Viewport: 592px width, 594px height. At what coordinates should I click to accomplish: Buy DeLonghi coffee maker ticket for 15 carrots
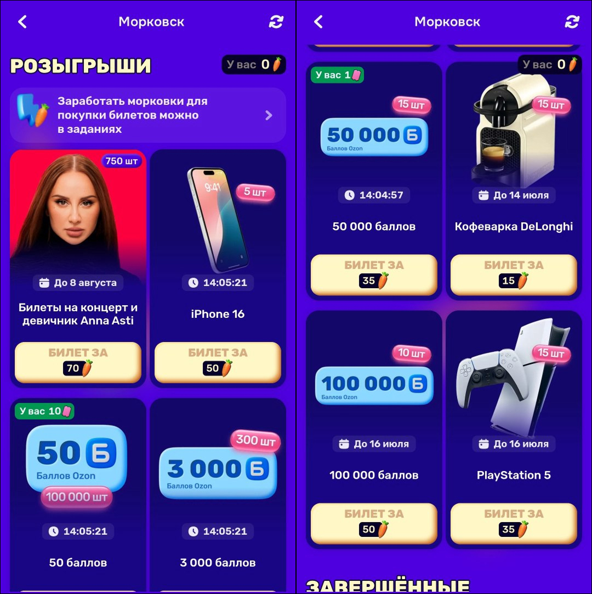click(x=514, y=274)
